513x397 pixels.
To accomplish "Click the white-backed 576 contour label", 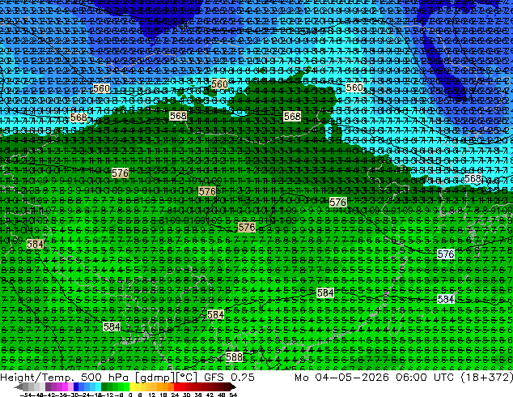I will (446, 254).
